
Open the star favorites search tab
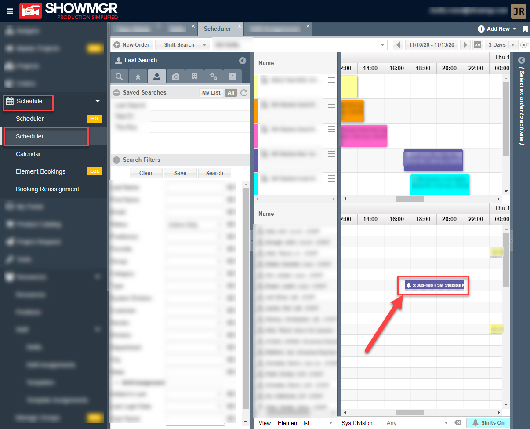138,76
